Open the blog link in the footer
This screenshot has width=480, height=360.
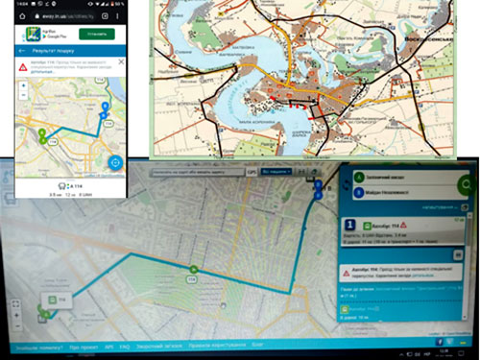coord(257,345)
